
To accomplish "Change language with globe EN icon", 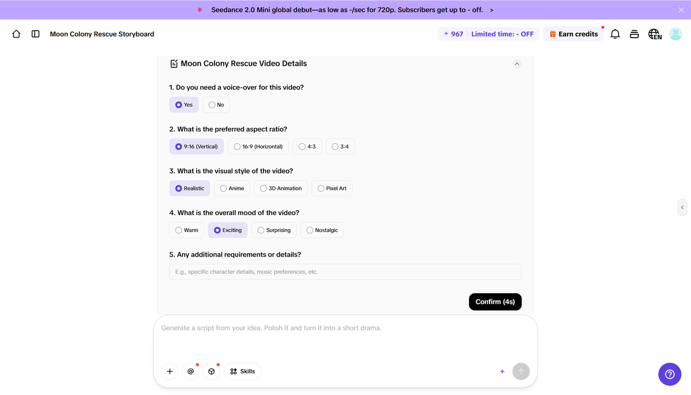I will pos(655,34).
